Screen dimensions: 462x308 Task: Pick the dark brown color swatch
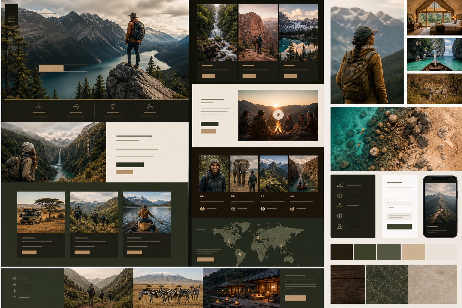click(341, 252)
